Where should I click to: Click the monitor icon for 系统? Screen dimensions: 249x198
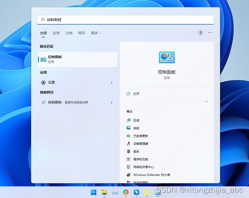tap(129, 128)
